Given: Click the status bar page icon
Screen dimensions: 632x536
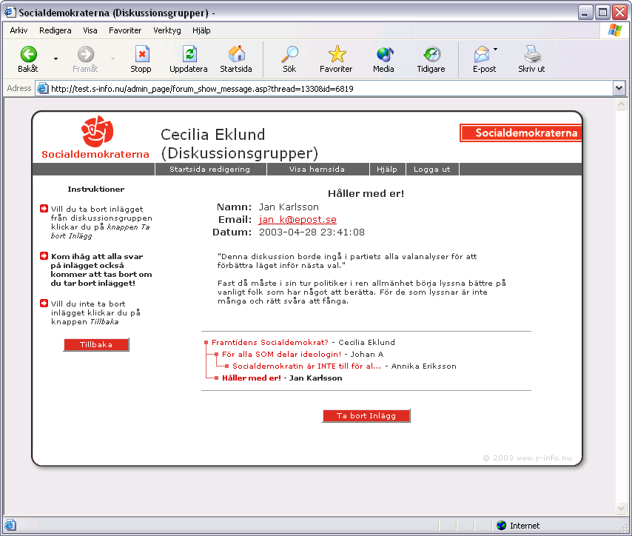Looking at the screenshot, I should pyautogui.click(x=10, y=525).
